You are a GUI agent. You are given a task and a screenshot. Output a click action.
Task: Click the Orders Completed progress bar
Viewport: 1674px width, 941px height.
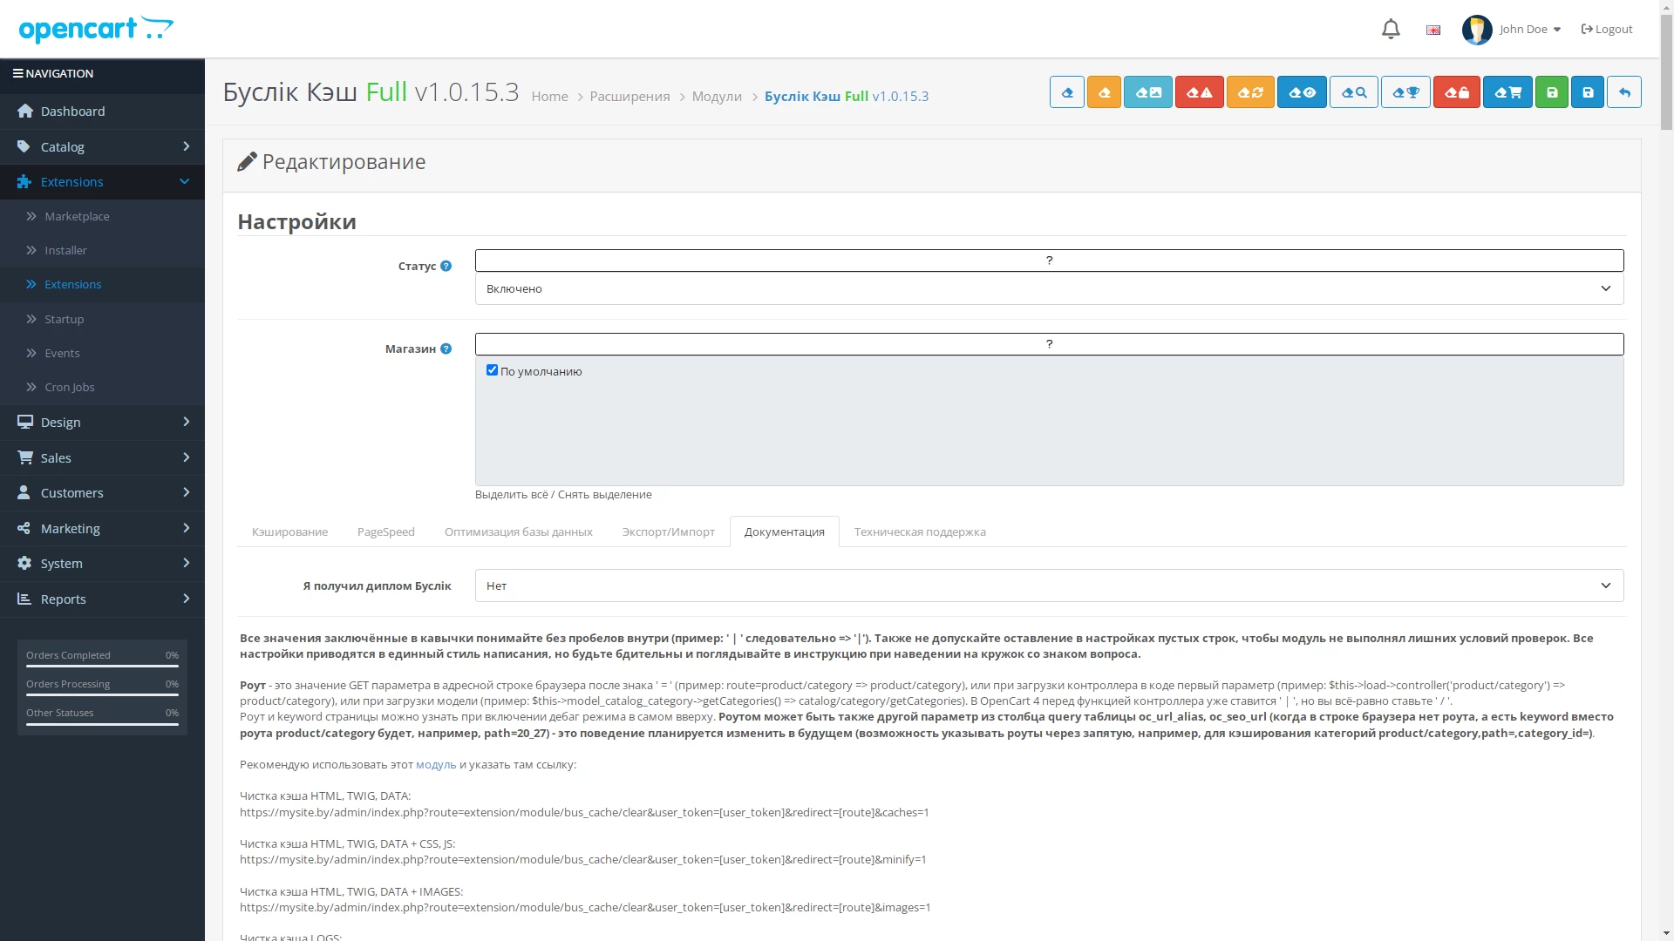point(102,667)
